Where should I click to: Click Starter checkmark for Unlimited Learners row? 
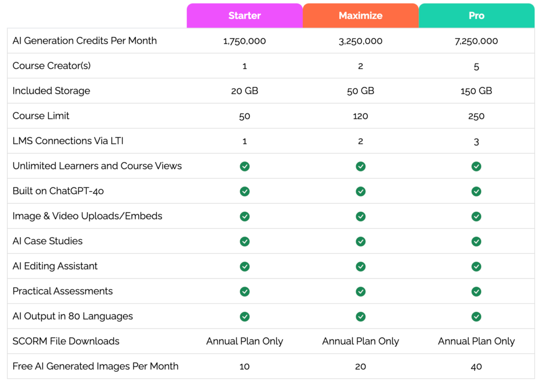[245, 166]
